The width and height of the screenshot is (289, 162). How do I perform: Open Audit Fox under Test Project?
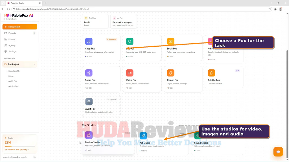pyautogui.click(x=12, y=81)
